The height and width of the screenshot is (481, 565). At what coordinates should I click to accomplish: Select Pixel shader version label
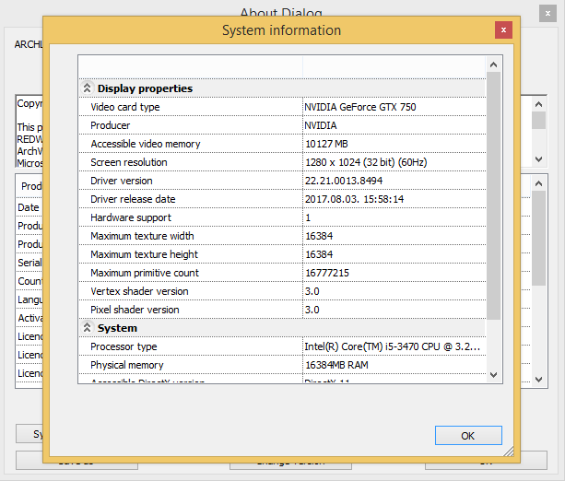[x=135, y=310]
